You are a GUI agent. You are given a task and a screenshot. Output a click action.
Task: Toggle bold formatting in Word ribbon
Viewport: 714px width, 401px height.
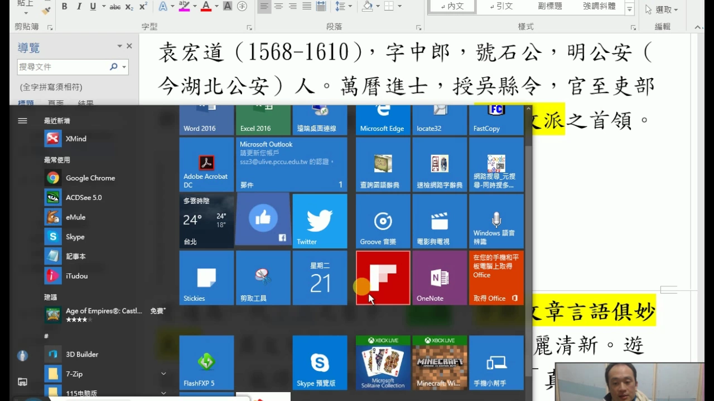tap(65, 7)
